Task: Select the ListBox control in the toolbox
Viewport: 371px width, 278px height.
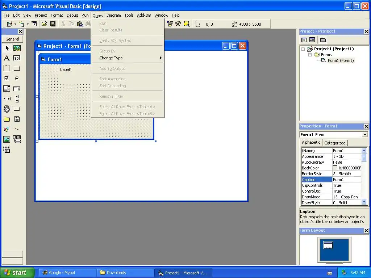Action: click(x=17, y=89)
